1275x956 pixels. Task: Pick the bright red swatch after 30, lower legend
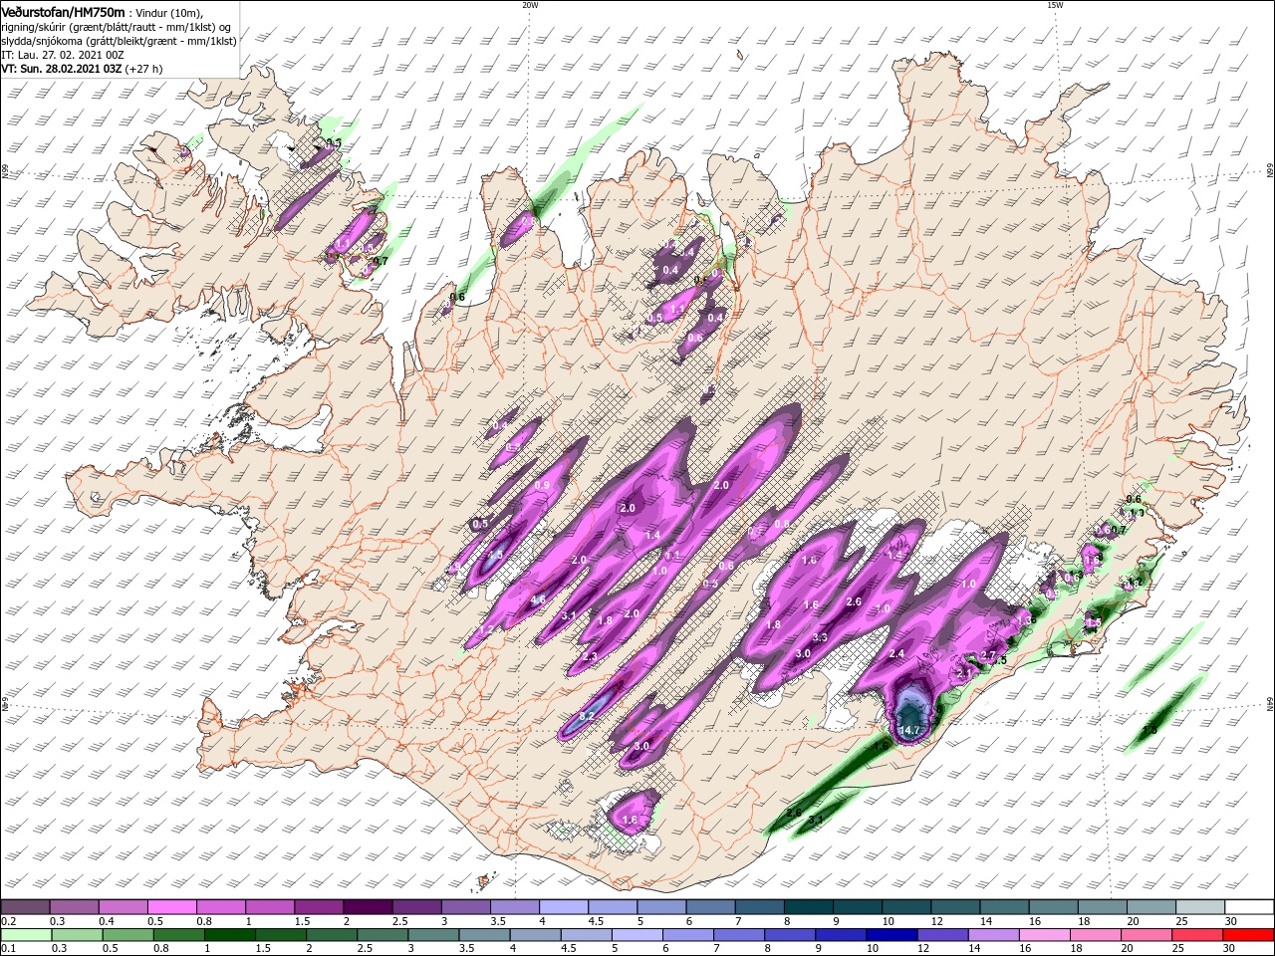1249,935
